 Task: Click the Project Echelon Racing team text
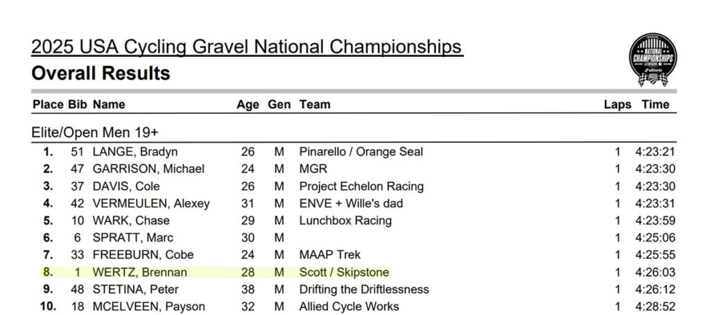click(361, 186)
